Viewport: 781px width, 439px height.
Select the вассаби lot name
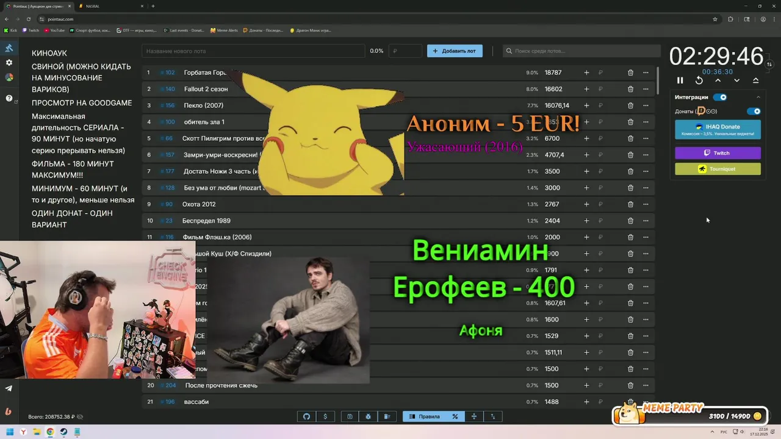tap(196, 402)
